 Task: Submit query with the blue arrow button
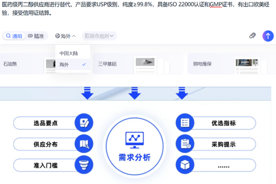pyautogui.click(x=268, y=36)
